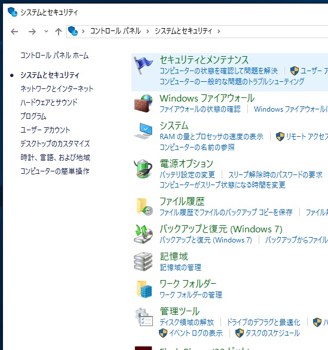Click the Work Folders icon
The height and width of the screenshot is (350, 328).
click(x=144, y=289)
